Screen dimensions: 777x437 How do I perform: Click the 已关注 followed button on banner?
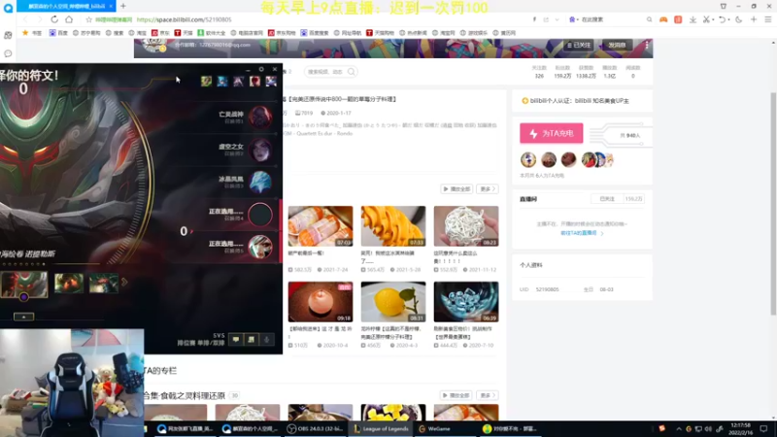click(579, 45)
